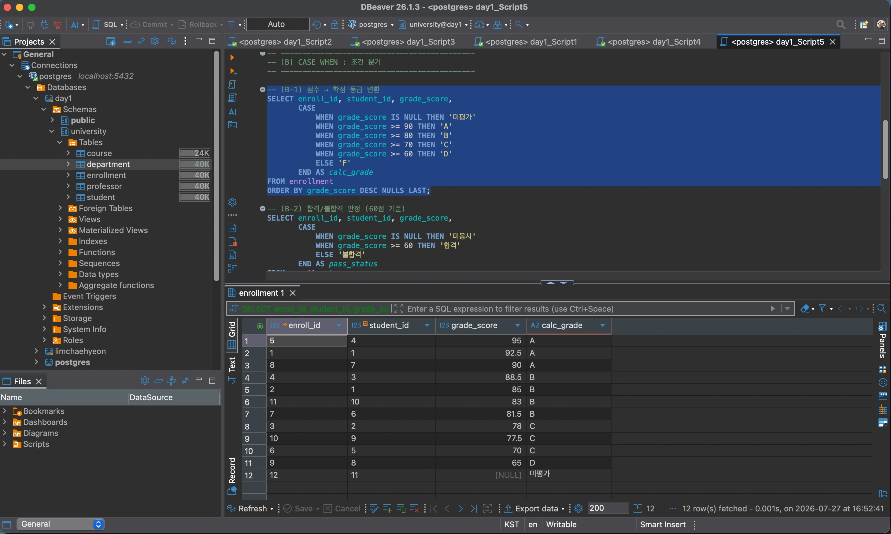Click the Projects panel configure gear icon
Screen dimensions: 891x534
(154, 41)
